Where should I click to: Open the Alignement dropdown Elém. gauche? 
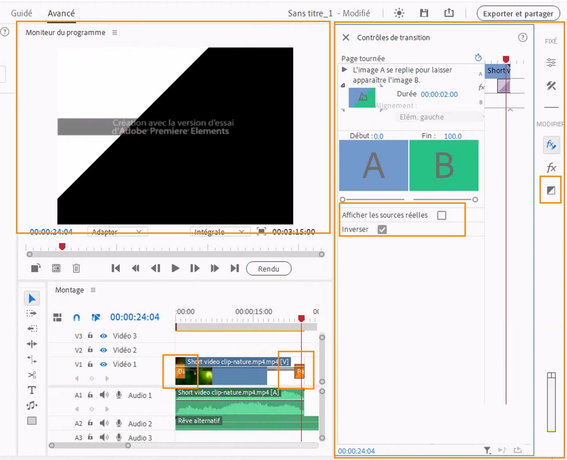tap(440, 117)
